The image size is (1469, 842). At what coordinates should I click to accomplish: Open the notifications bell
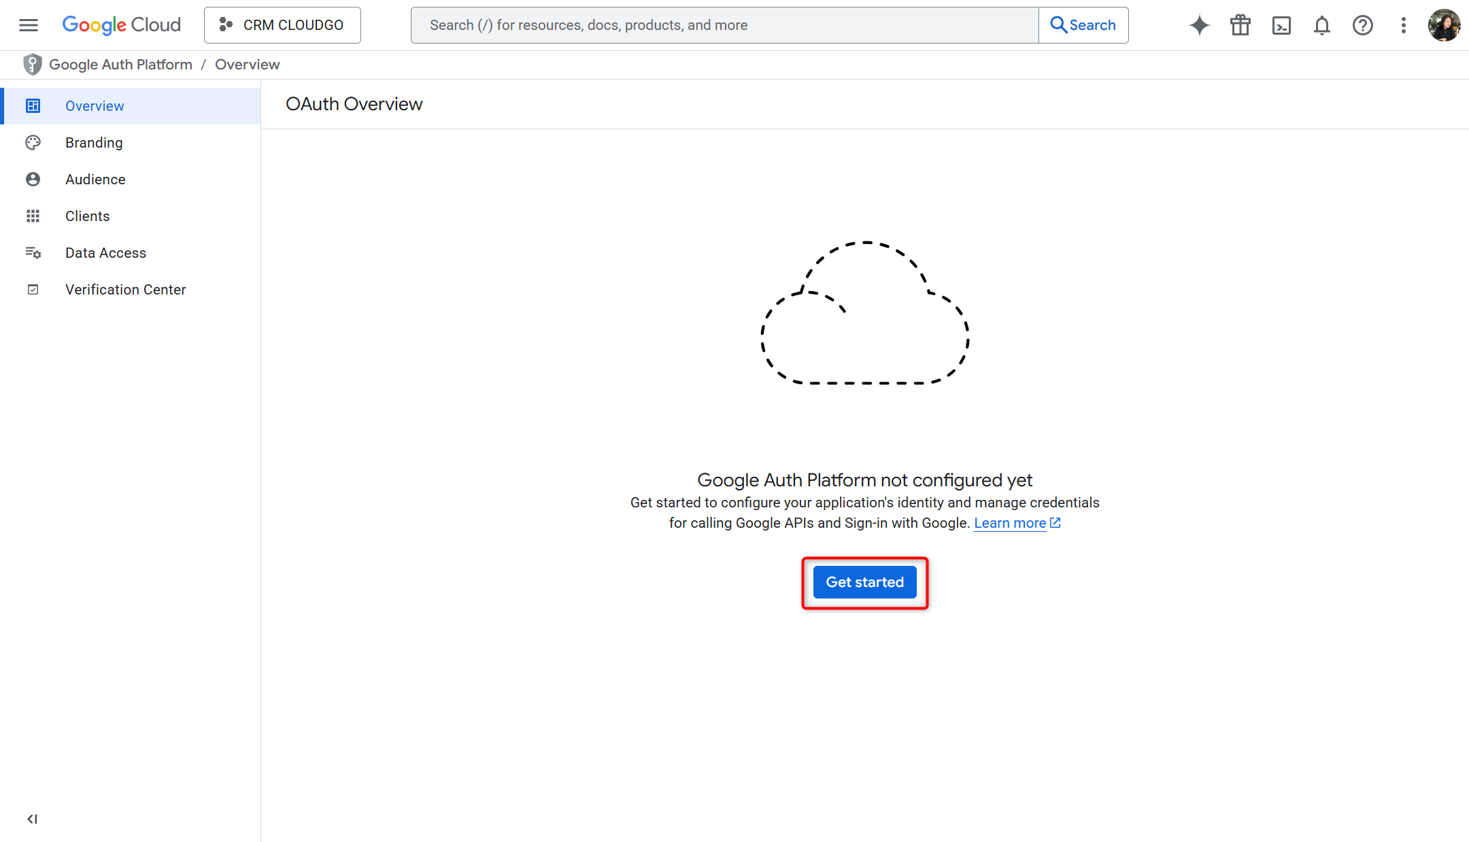coord(1321,24)
